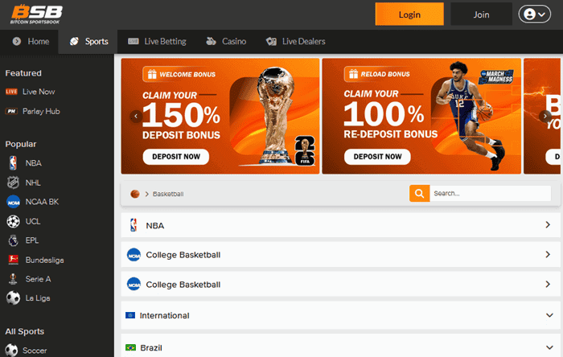Click the Live Dealers cards icon
563x357 pixels.
(x=271, y=42)
